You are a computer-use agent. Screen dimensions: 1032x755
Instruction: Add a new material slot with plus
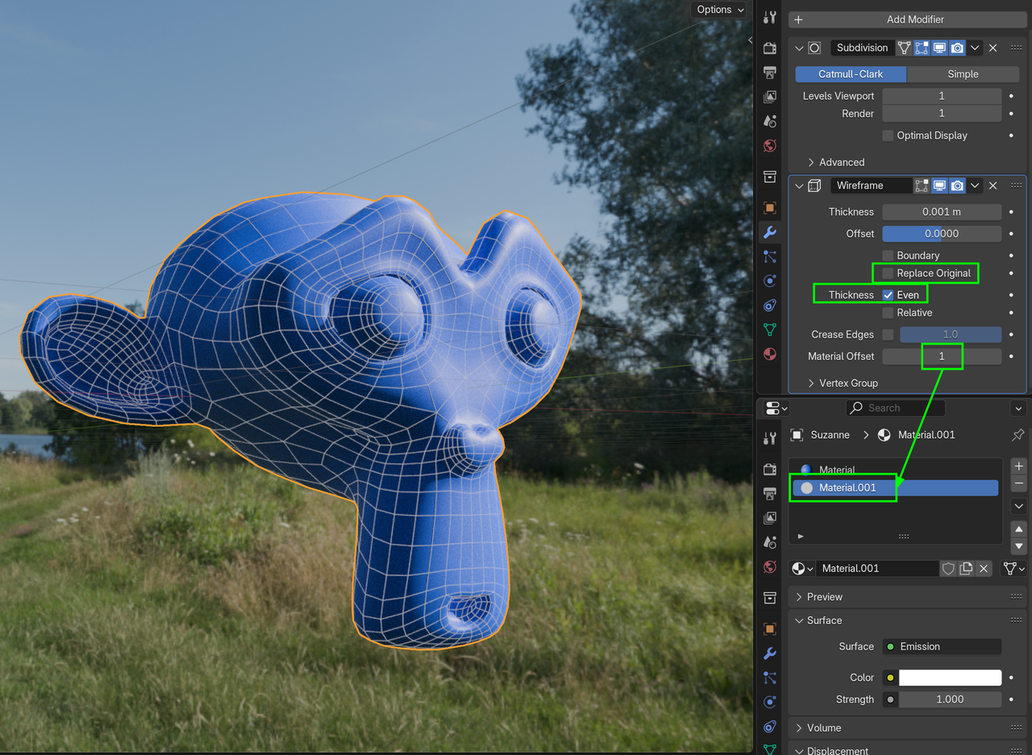point(1018,466)
